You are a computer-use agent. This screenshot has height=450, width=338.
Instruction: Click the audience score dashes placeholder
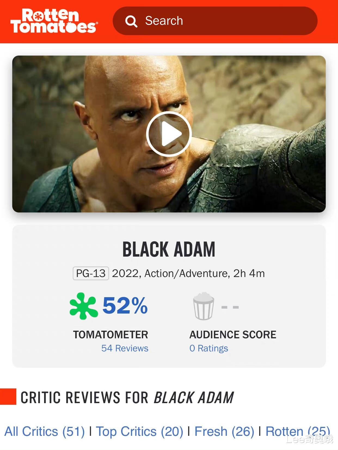tap(230, 307)
